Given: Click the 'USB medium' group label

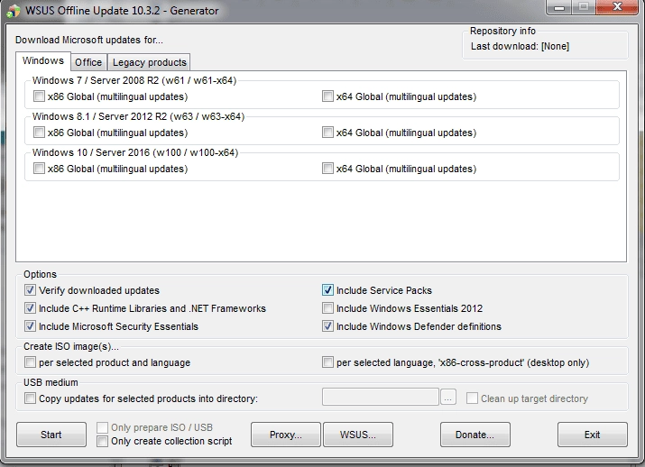Looking at the screenshot, I should [x=51, y=382].
